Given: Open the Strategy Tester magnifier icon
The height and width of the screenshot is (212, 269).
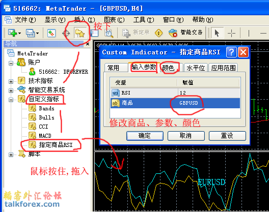Looking at the screenshot, I should click(109, 33).
